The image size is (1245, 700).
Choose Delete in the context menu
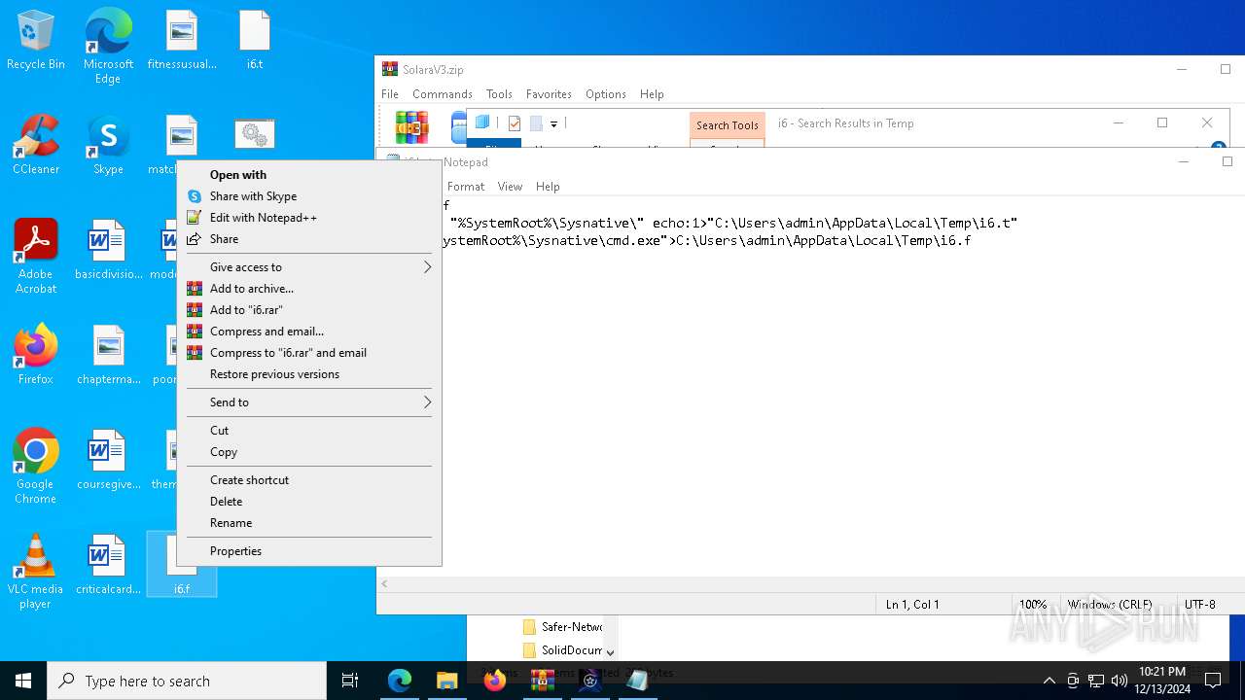(309, 502)
